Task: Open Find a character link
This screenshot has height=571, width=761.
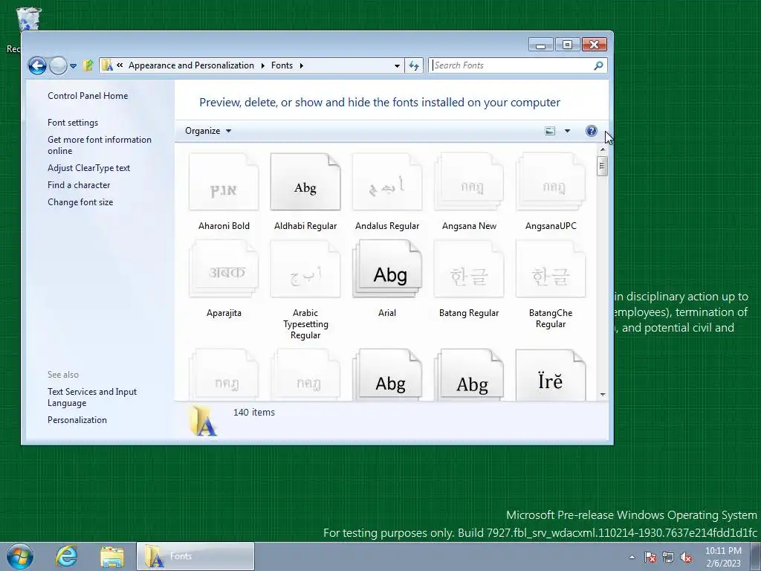Action: point(79,185)
